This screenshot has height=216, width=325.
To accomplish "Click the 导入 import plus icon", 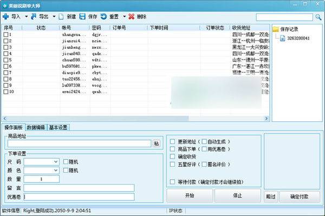I will [6, 17].
